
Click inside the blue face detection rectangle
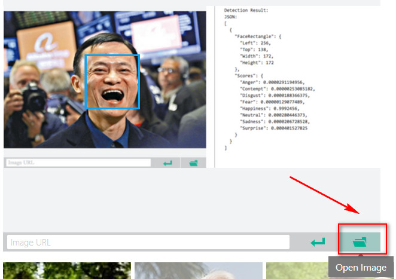(x=112, y=82)
